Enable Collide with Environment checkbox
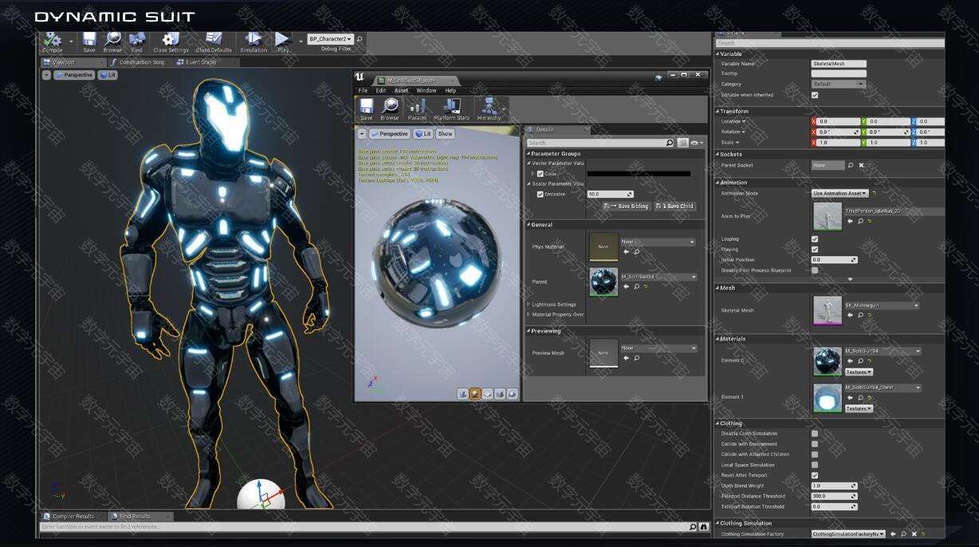The width and height of the screenshot is (979, 547). [x=815, y=444]
